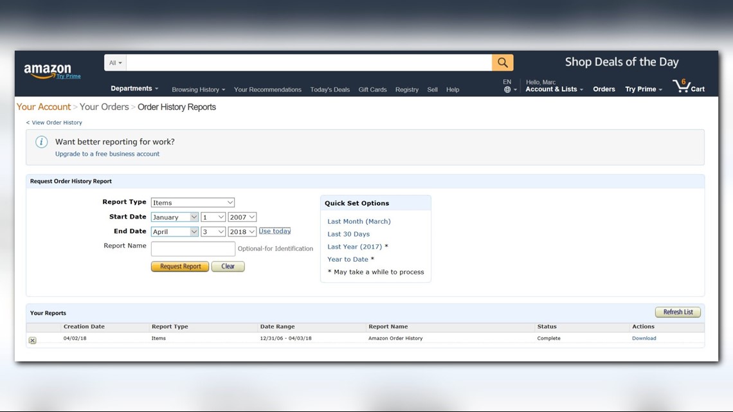Click the Report Name text field
The height and width of the screenshot is (412, 733).
pos(193,248)
